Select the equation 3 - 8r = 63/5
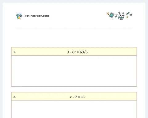This screenshot has height=118, width=148. pyautogui.click(x=77, y=52)
